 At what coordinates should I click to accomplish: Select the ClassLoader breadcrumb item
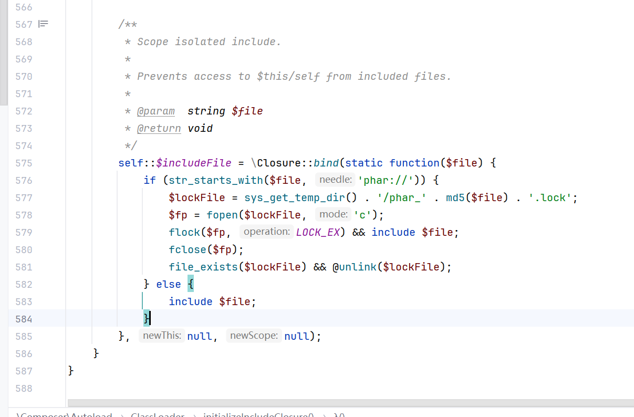[x=158, y=415]
